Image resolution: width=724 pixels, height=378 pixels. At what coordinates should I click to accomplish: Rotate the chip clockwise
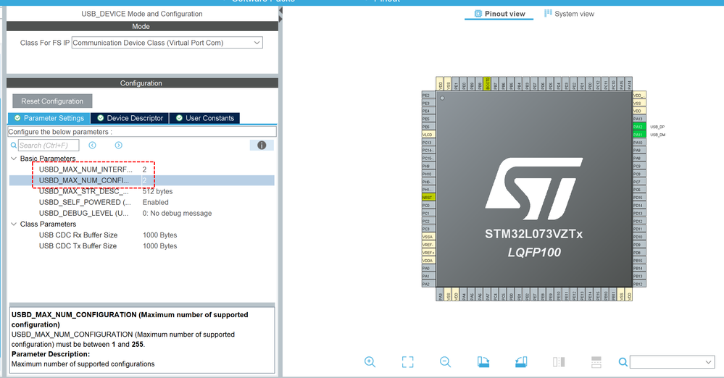click(x=483, y=362)
